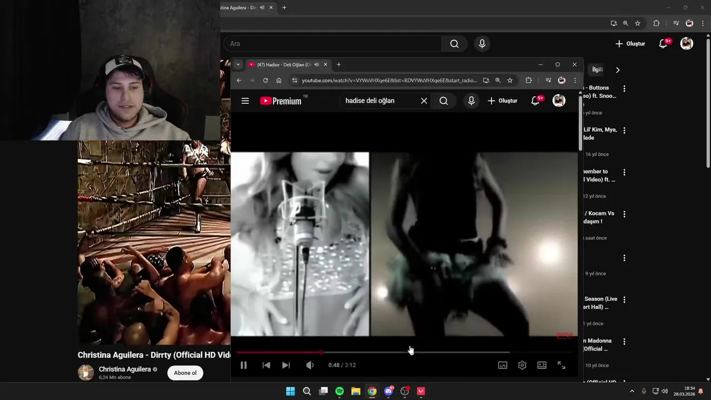The image size is (711, 400).
Task: Open options for 'Lil' Kim, Mya' video
Action: 624,131
